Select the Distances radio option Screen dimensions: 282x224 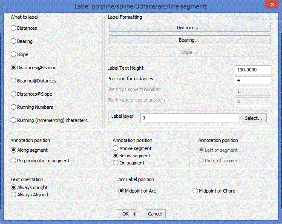14,28
